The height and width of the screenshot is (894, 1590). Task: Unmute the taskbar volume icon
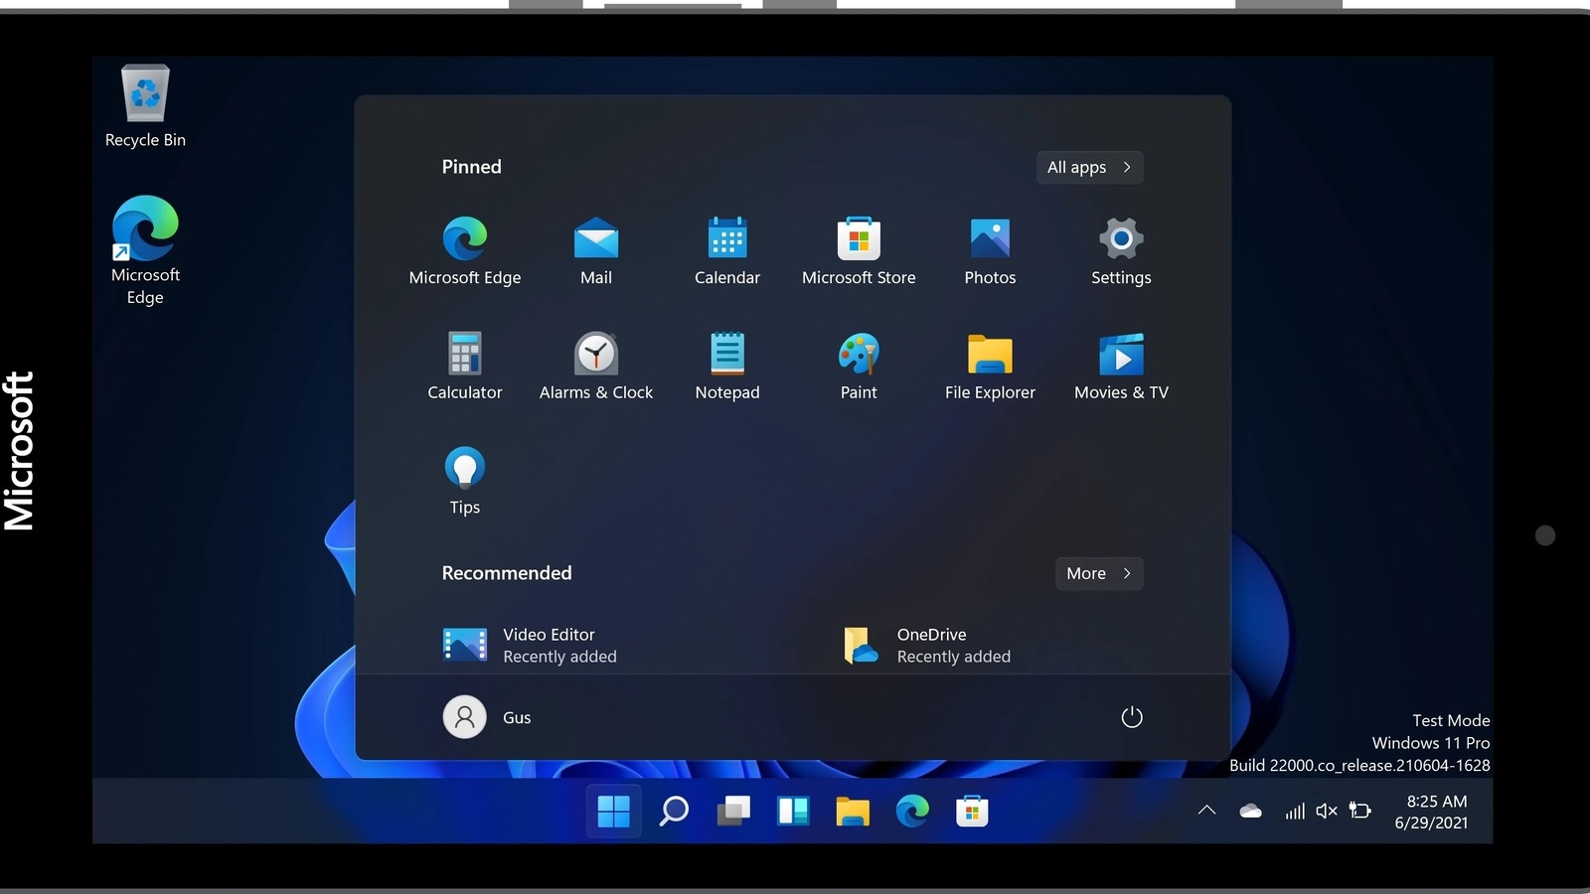[1326, 811]
